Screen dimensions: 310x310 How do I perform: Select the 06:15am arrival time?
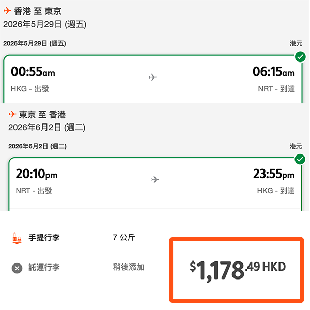[274, 71]
